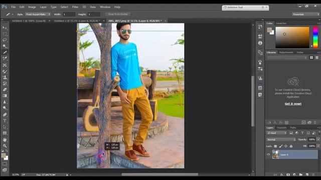Toggle pixel layer filter
Screen dimensions: 321x180
(x=291, y=133)
